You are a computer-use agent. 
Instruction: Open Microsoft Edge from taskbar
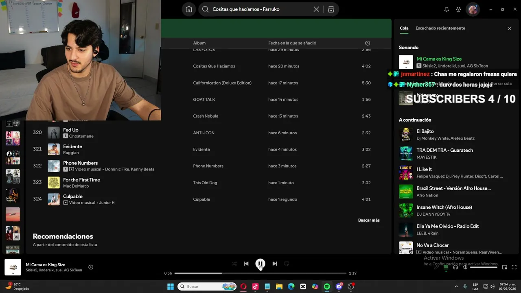[291, 286]
